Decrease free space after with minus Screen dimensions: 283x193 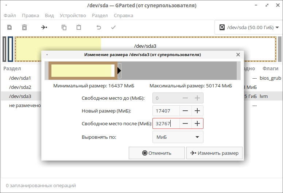[185, 123]
